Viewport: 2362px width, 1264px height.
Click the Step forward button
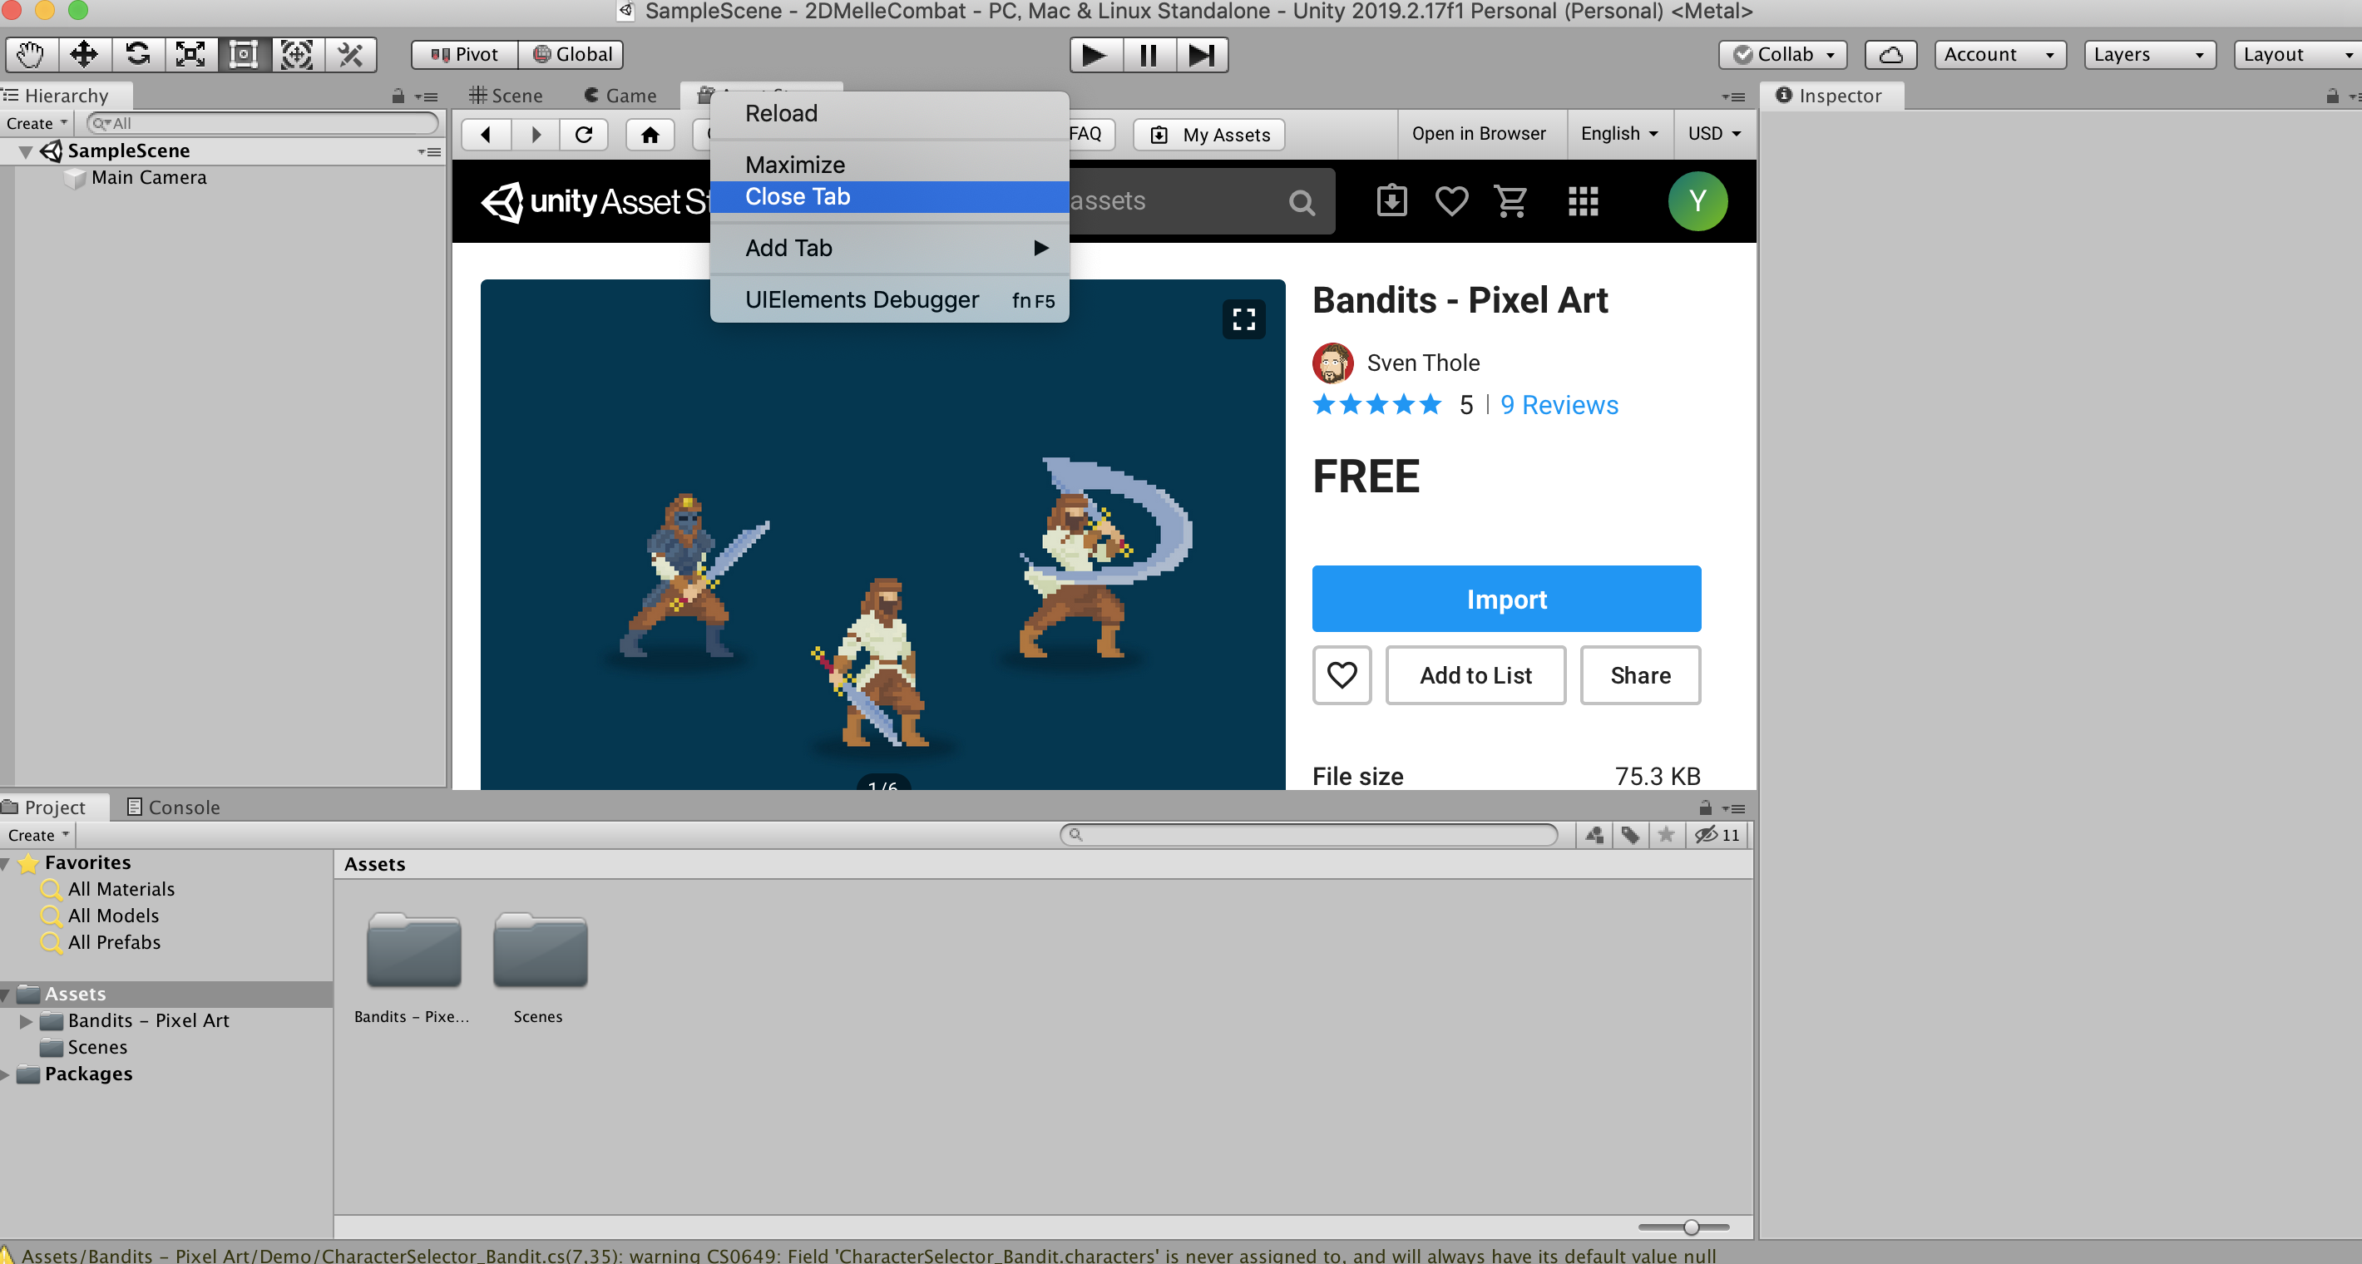1201,55
